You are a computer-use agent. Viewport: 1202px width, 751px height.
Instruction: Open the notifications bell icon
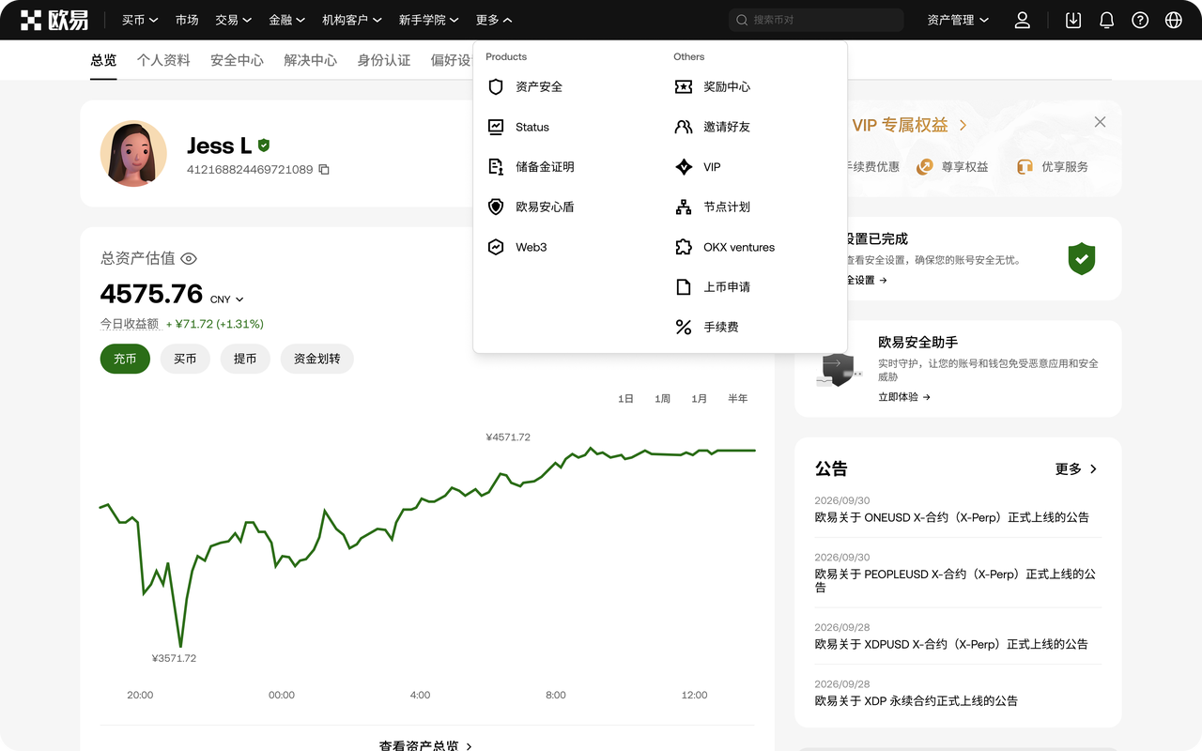pos(1107,20)
